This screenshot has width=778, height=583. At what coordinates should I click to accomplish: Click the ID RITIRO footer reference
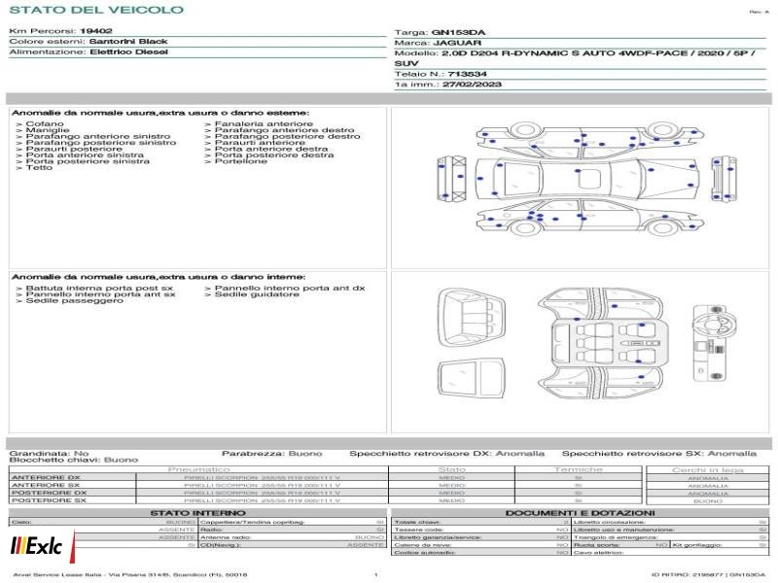point(709,575)
